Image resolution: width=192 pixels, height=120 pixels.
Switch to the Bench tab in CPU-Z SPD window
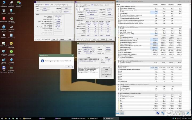click(102, 5)
